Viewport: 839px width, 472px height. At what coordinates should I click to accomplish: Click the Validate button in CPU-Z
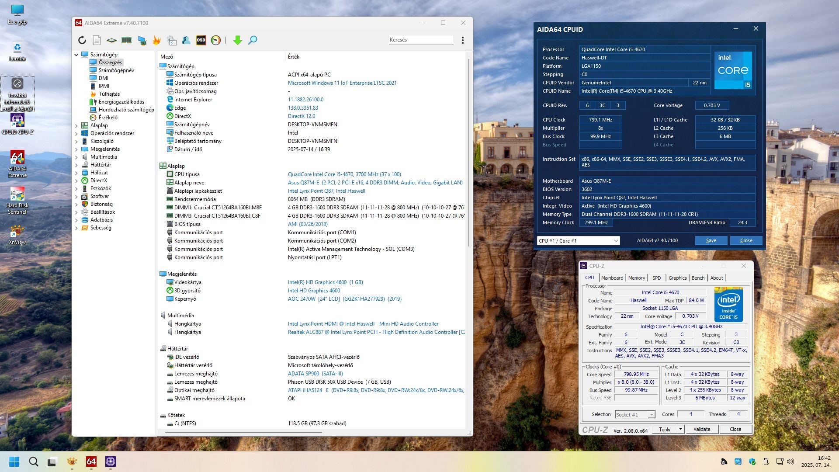click(702, 429)
